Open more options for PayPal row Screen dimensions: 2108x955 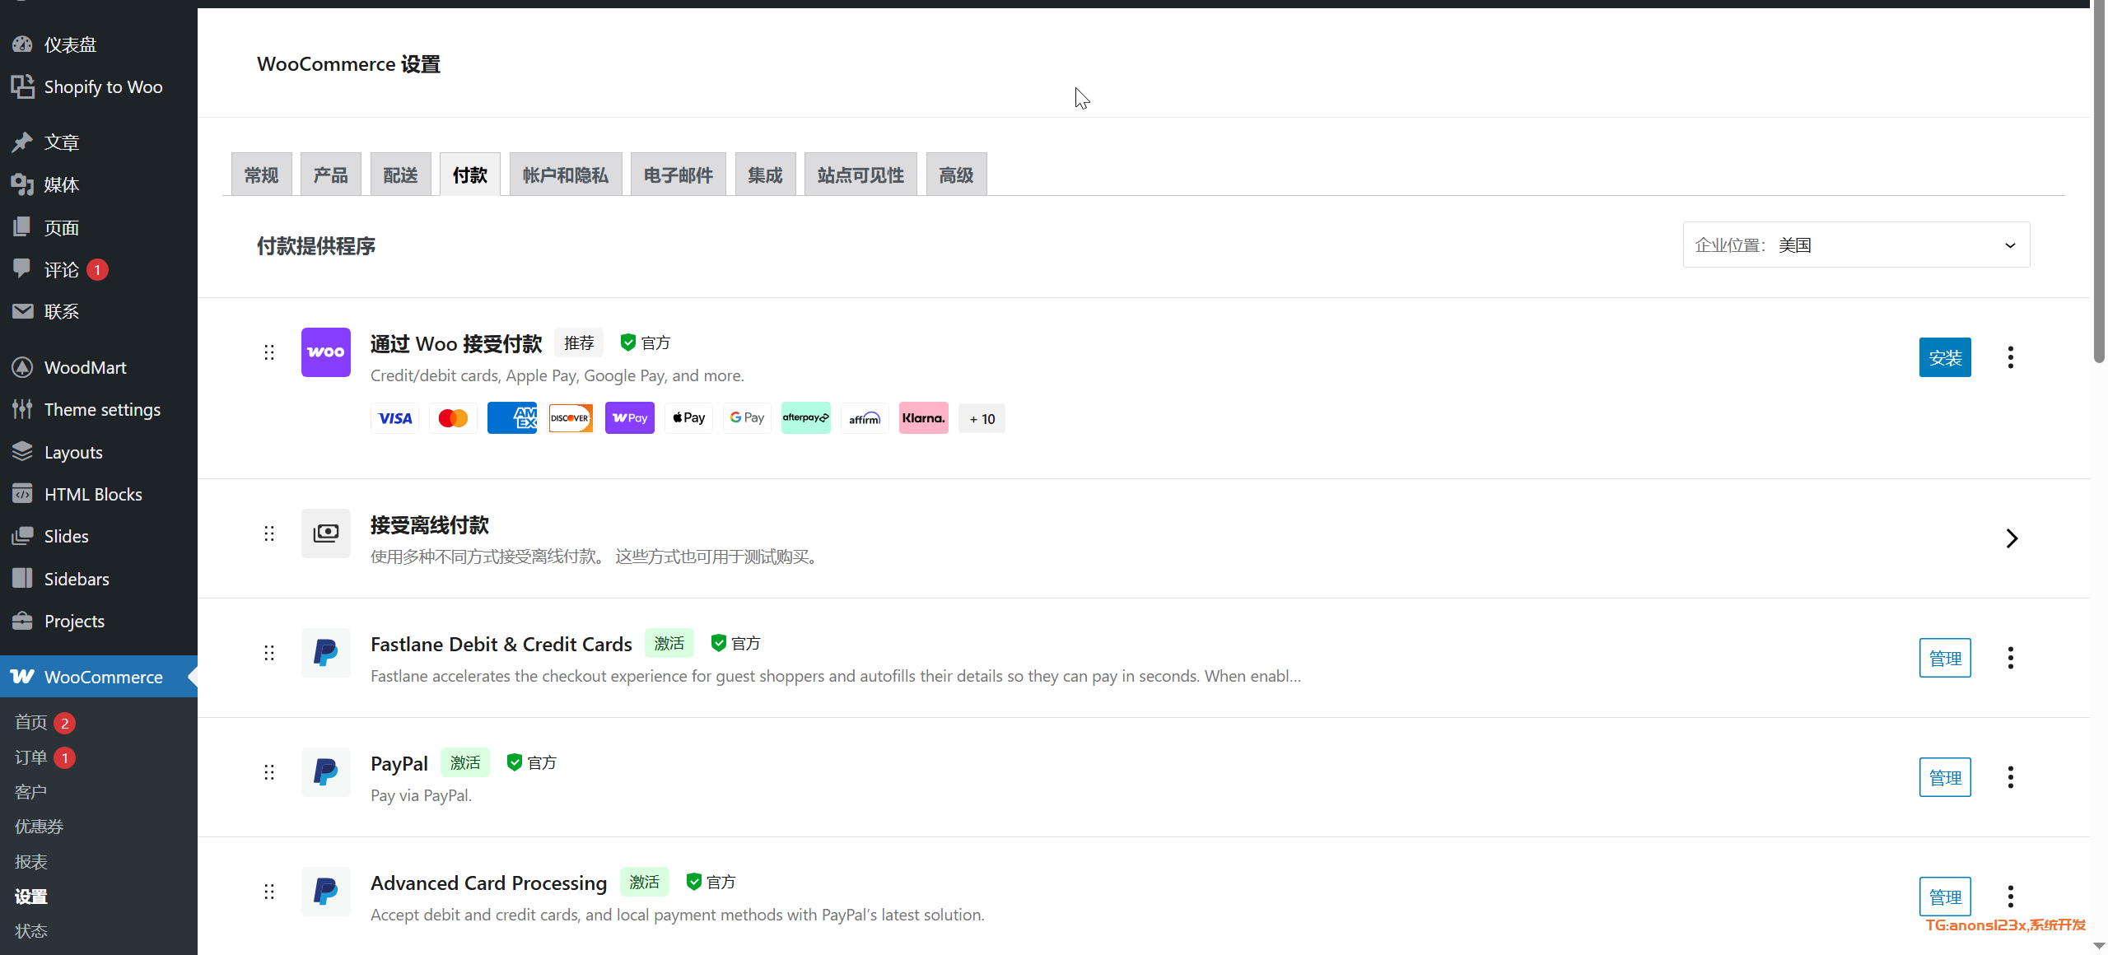(x=2010, y=777)
